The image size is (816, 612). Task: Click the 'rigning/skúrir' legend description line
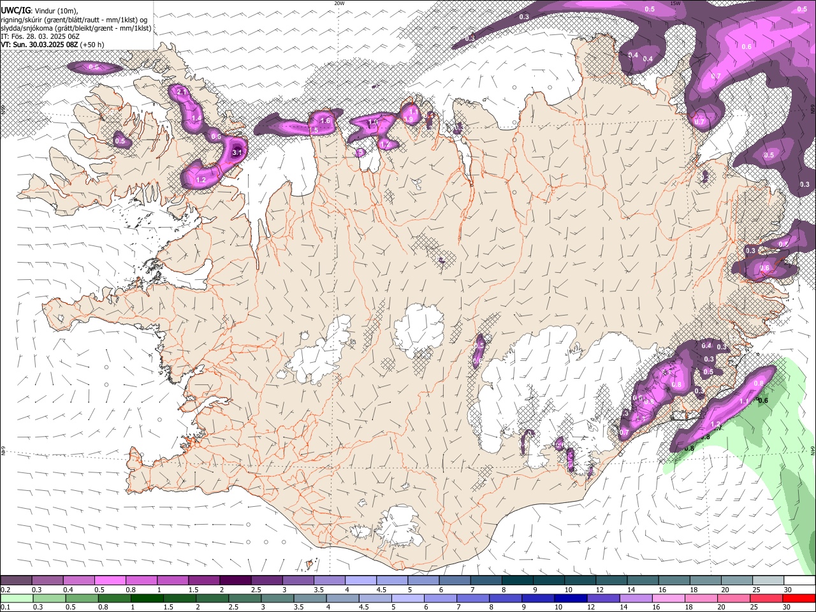coord(75,19)
